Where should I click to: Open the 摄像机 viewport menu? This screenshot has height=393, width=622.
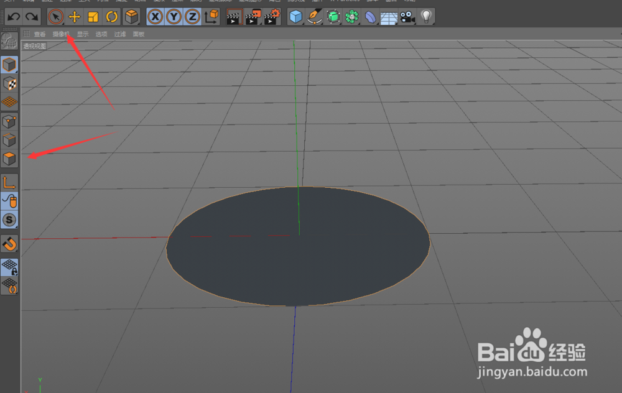[x=61, y=34]
